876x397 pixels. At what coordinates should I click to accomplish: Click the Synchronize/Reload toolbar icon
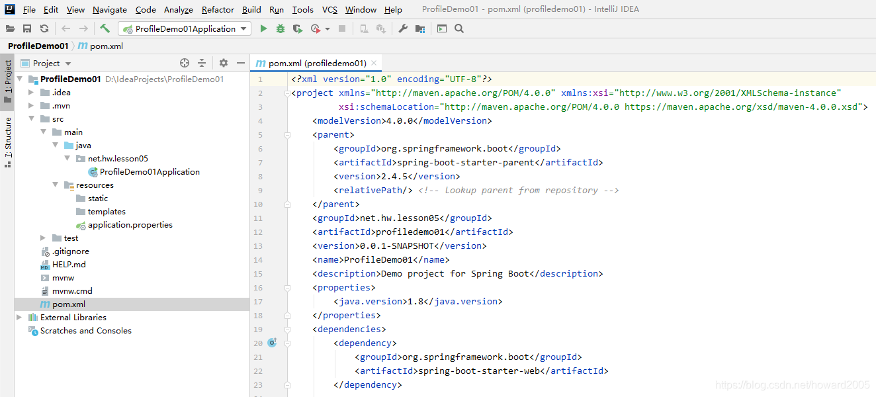tap(44, 28)
